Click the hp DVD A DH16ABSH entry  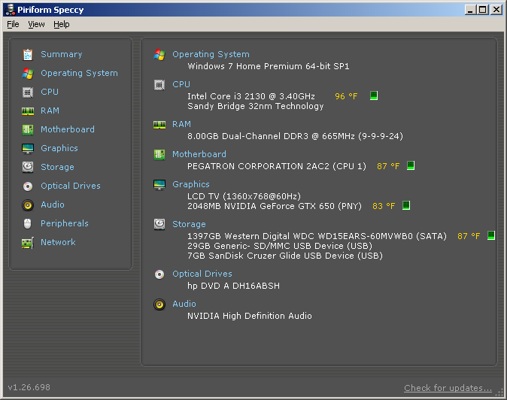click(233, 286)
